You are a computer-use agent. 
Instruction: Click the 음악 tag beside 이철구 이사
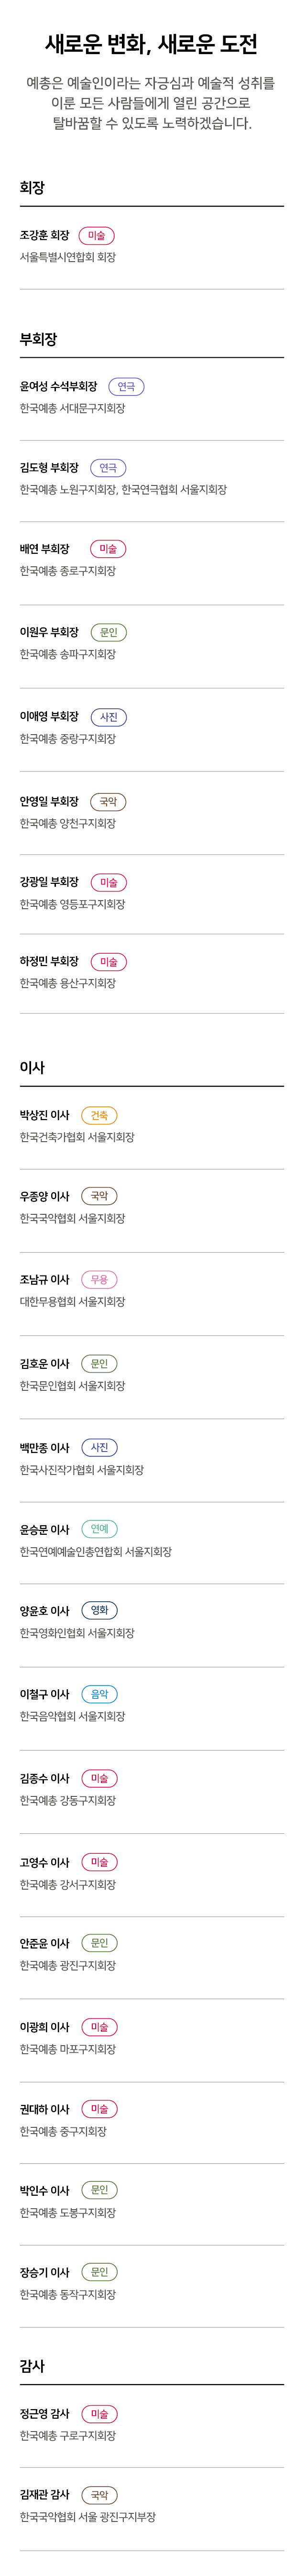pyautogui.click(x=99, y=1694)
